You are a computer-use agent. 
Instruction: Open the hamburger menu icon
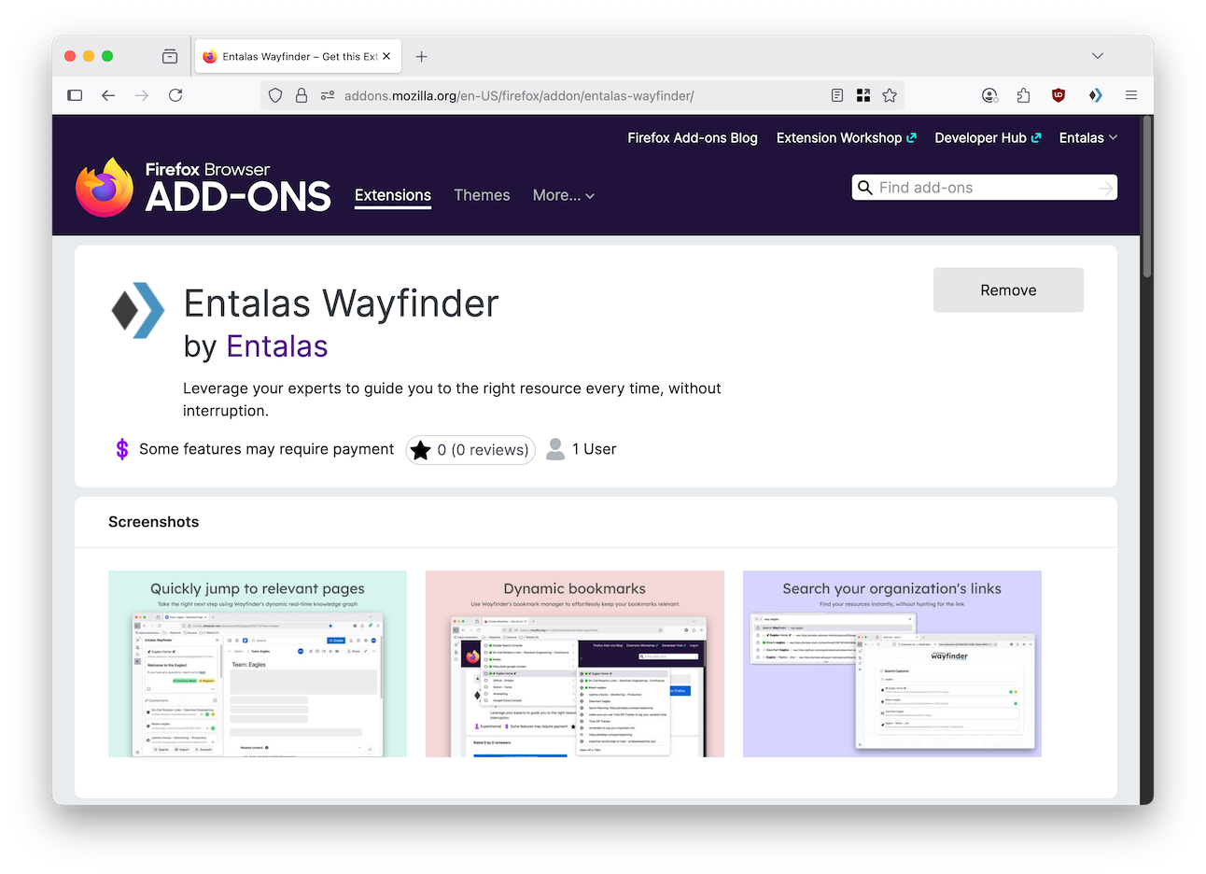coord(1130,94)
